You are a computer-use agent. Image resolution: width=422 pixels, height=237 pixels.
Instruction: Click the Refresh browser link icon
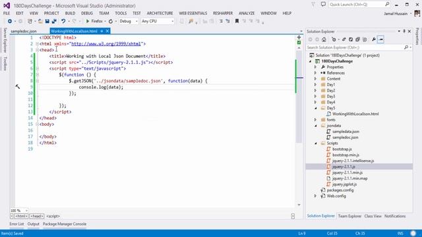point(111,21)
